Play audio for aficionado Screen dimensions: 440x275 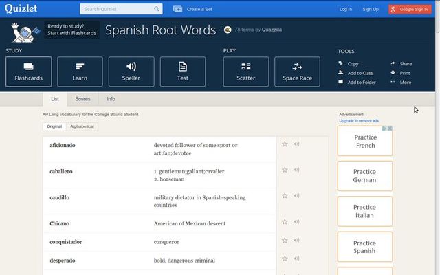296,144
